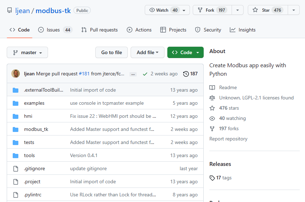Open the master branch selector dropdown
This screenshot has width=305, height=202.
(x=28, y=52)
